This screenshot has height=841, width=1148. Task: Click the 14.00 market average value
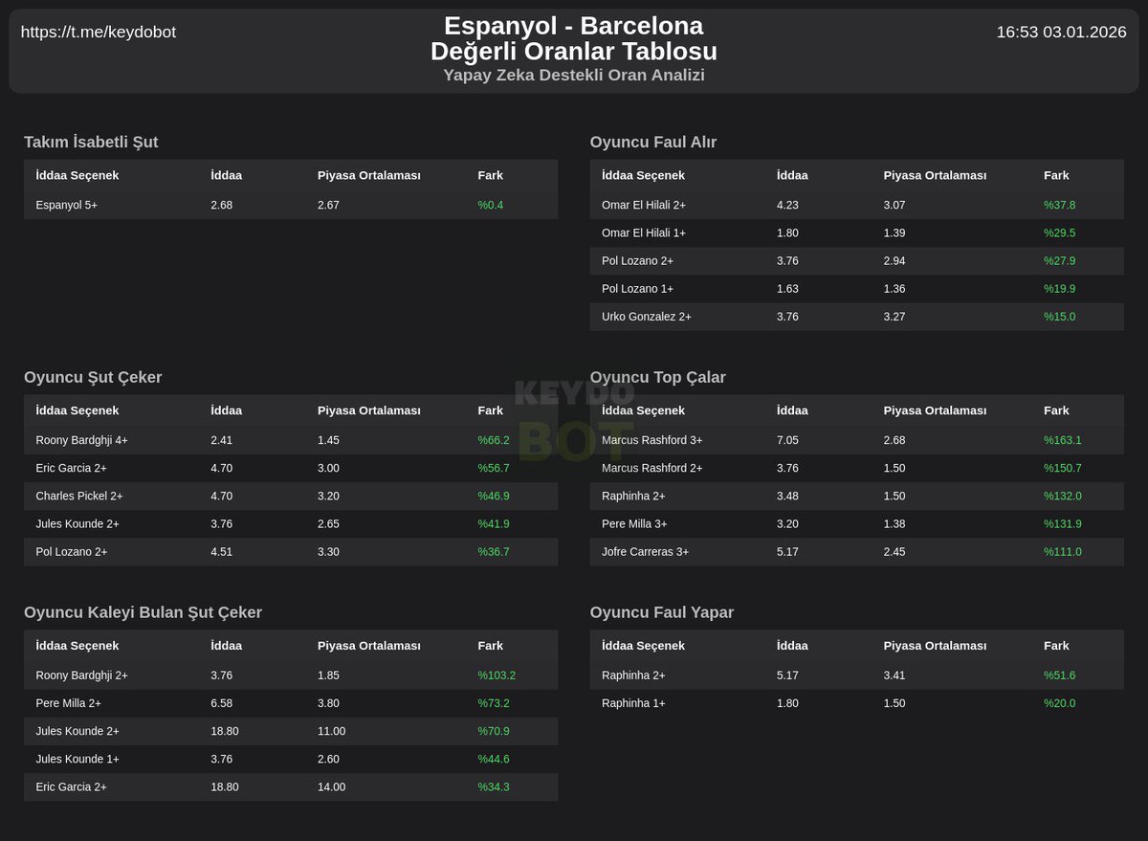(332, 786)
